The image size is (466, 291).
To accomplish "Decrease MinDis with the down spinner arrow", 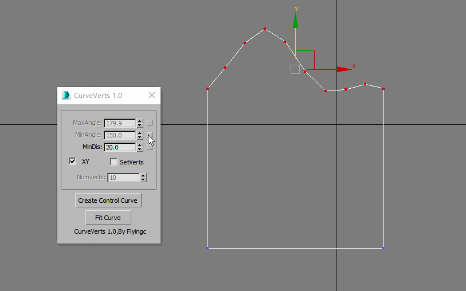I will (140, 150).
